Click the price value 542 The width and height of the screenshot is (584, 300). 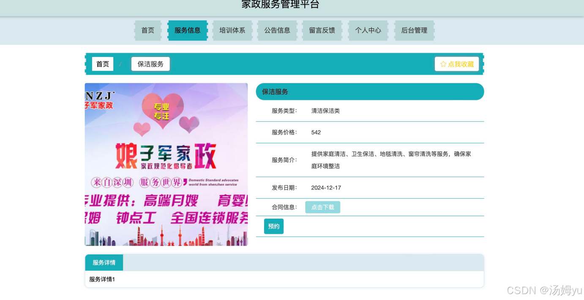[316, 132]
